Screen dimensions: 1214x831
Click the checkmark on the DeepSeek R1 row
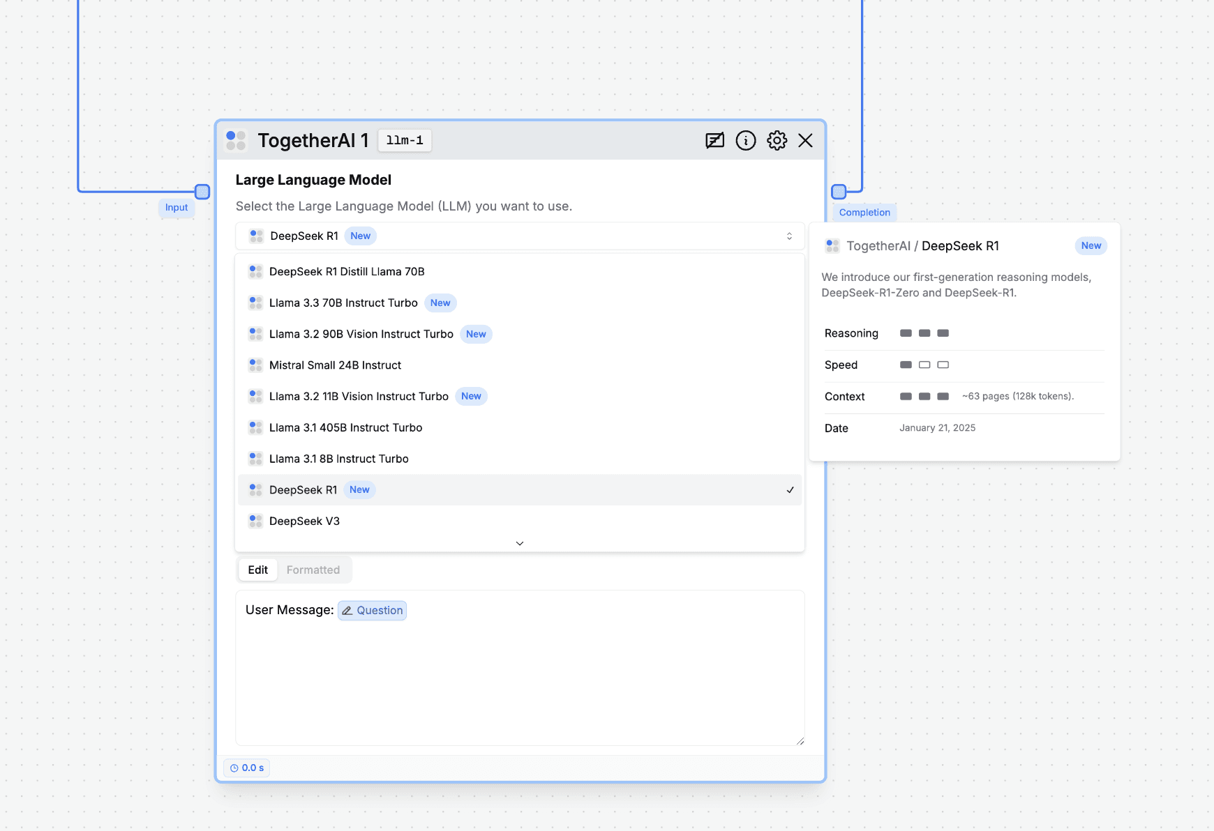(790, 490)
